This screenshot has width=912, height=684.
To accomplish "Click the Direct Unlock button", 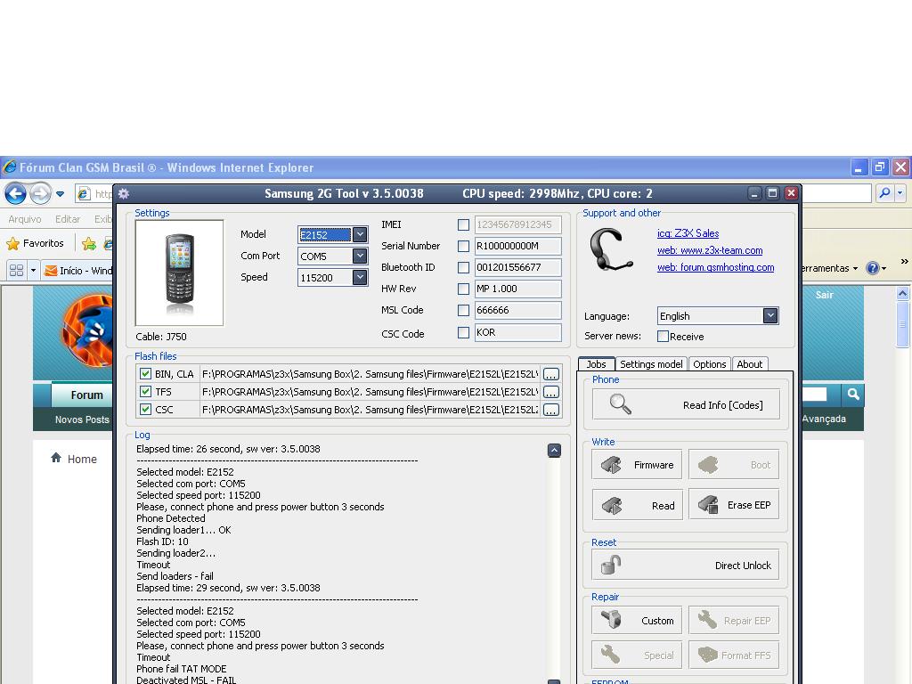I will [686, 566].
